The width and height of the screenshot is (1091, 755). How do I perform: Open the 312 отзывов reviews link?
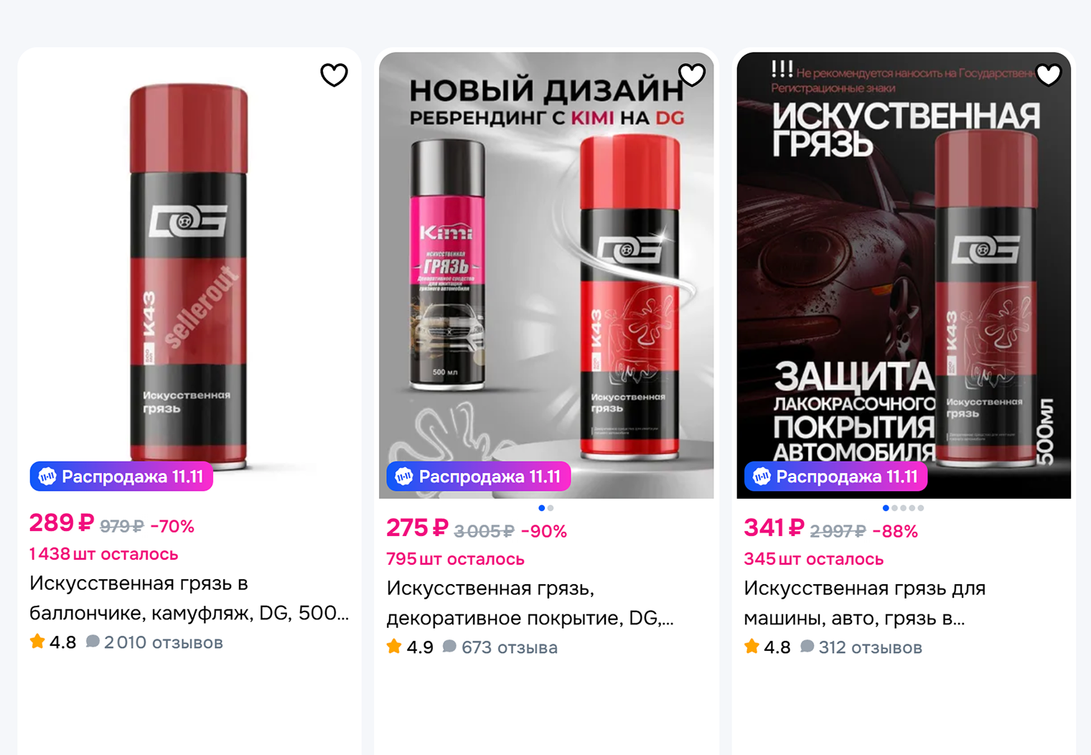click(x=861, y=647)
